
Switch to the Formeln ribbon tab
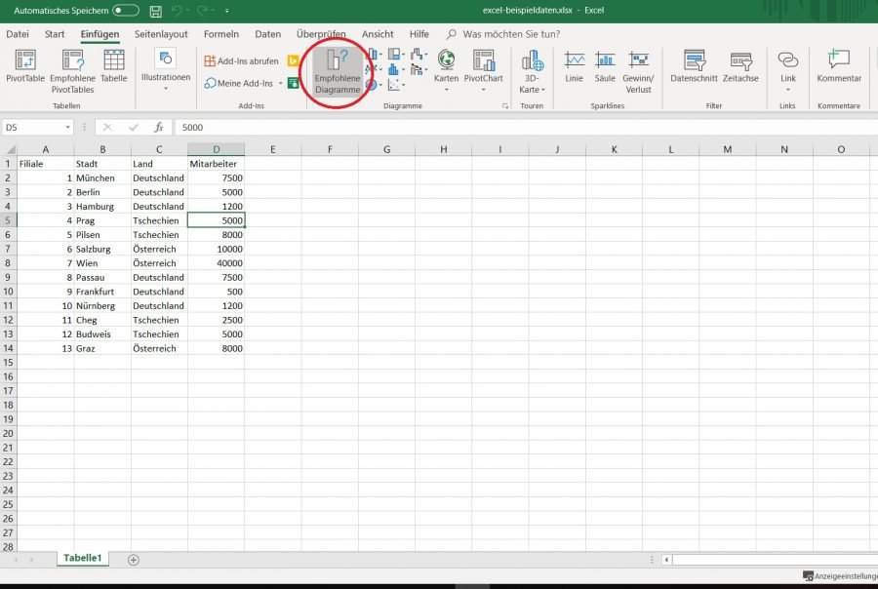click(221, 32)
